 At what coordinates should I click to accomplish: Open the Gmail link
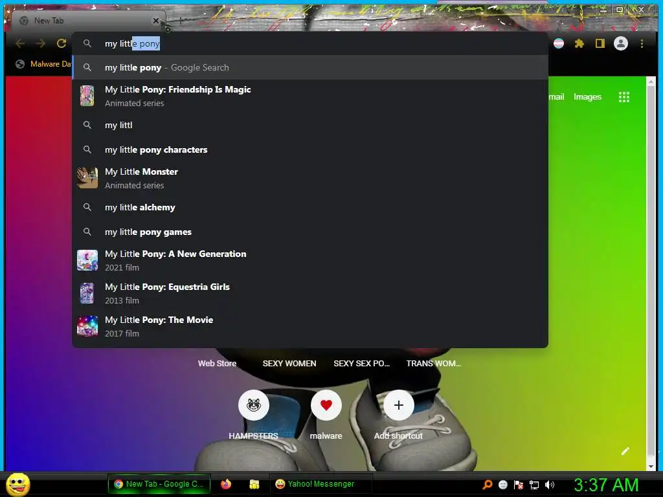point(556,97)
